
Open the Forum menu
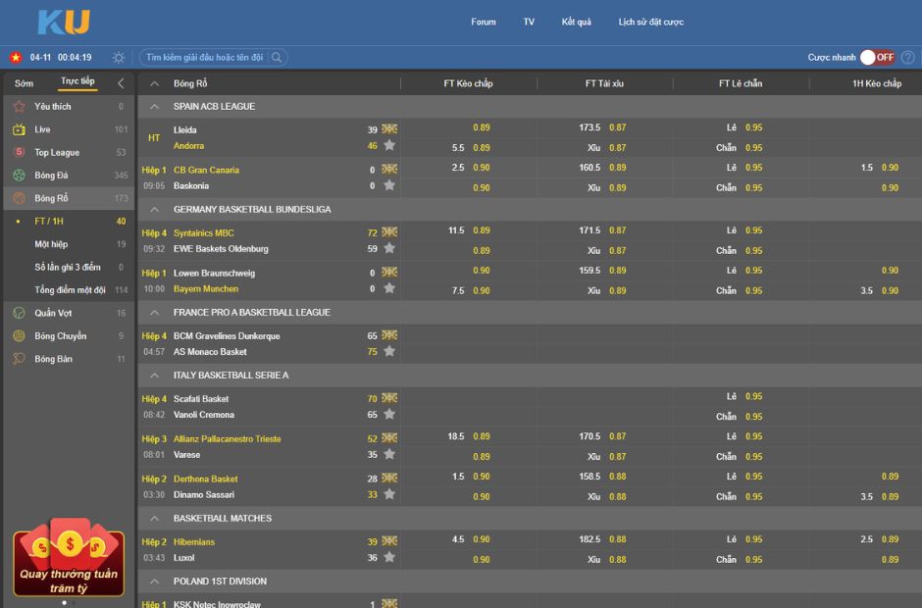click(484, 22)
